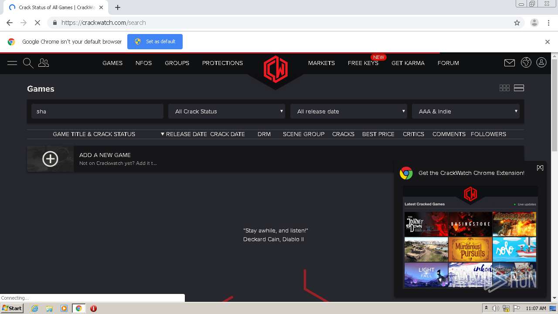Open the FORUM nav item

click(448, 63)
